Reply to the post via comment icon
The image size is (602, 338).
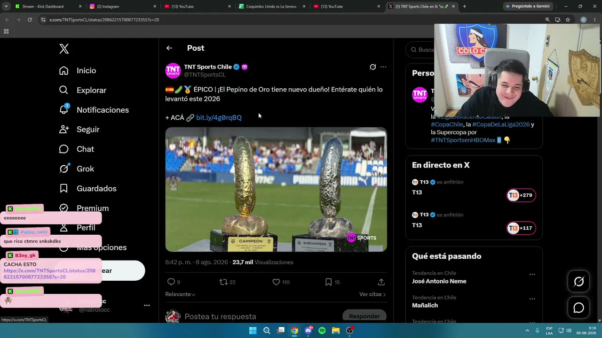(x=171, y=282)
